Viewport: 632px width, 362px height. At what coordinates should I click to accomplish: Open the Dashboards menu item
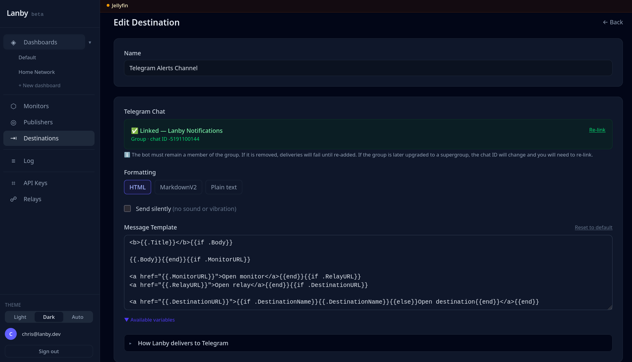click(x=44, y=42)
